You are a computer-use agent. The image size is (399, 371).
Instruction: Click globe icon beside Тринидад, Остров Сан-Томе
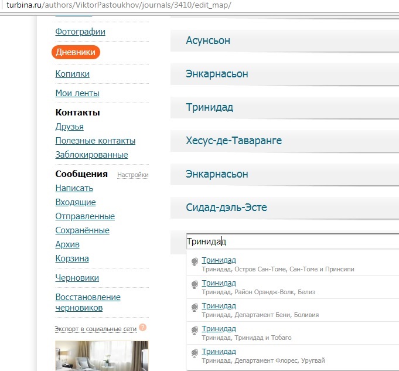point(195,261)
